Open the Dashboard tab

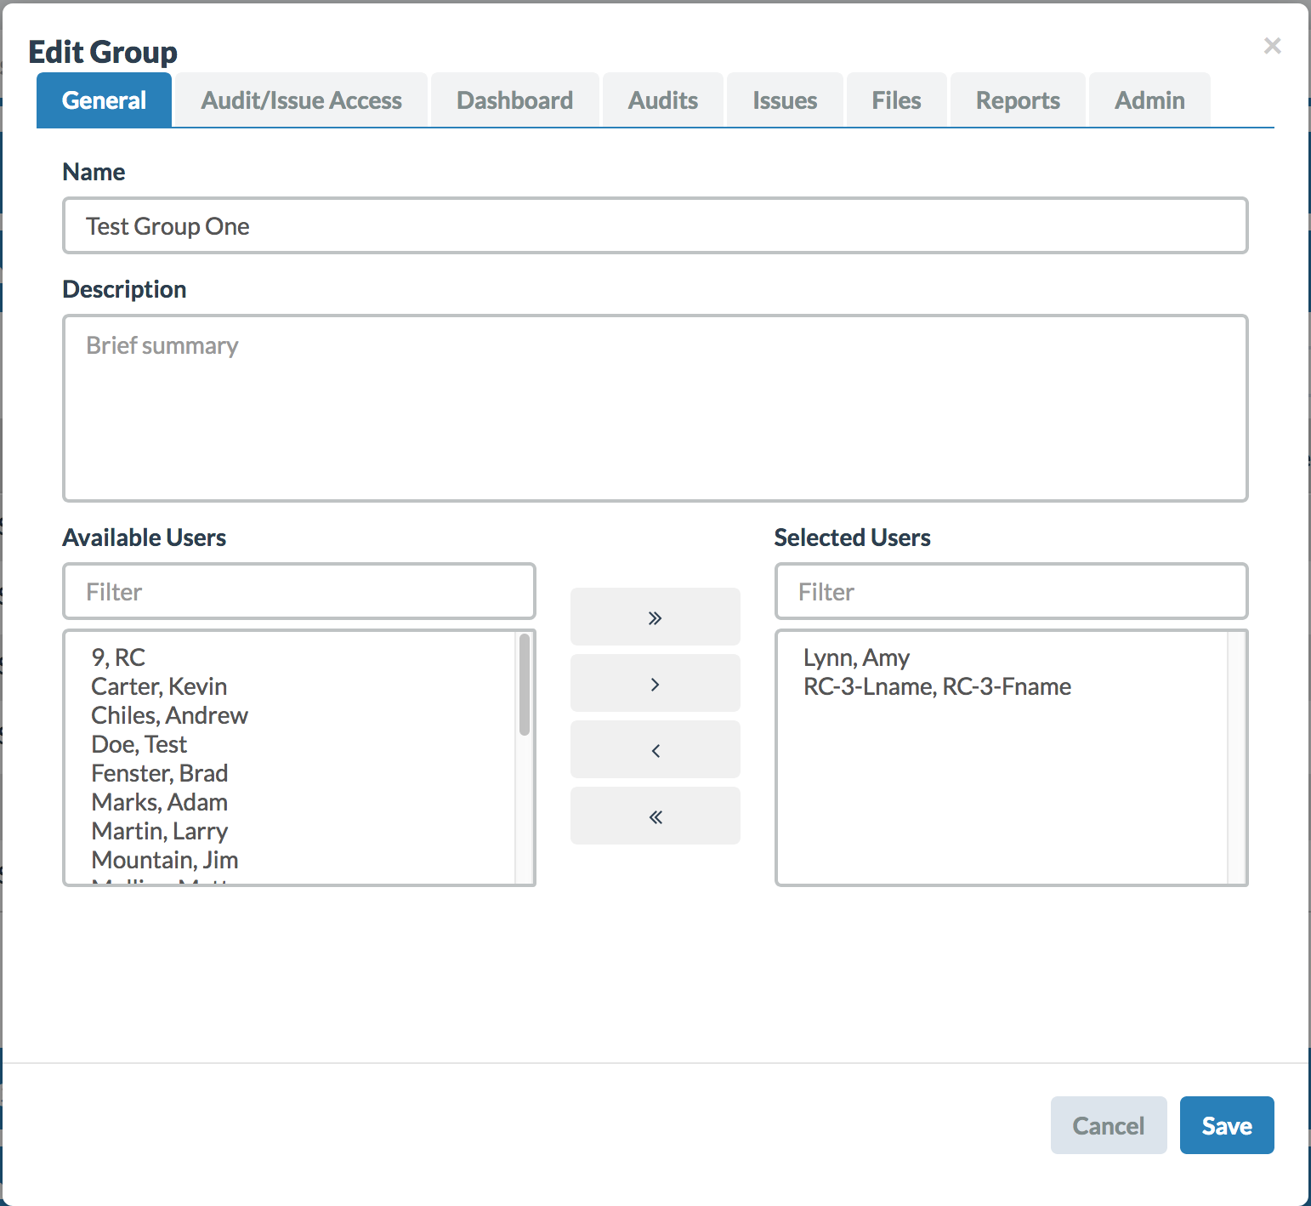pyautogui.click(x=515, y=100)
